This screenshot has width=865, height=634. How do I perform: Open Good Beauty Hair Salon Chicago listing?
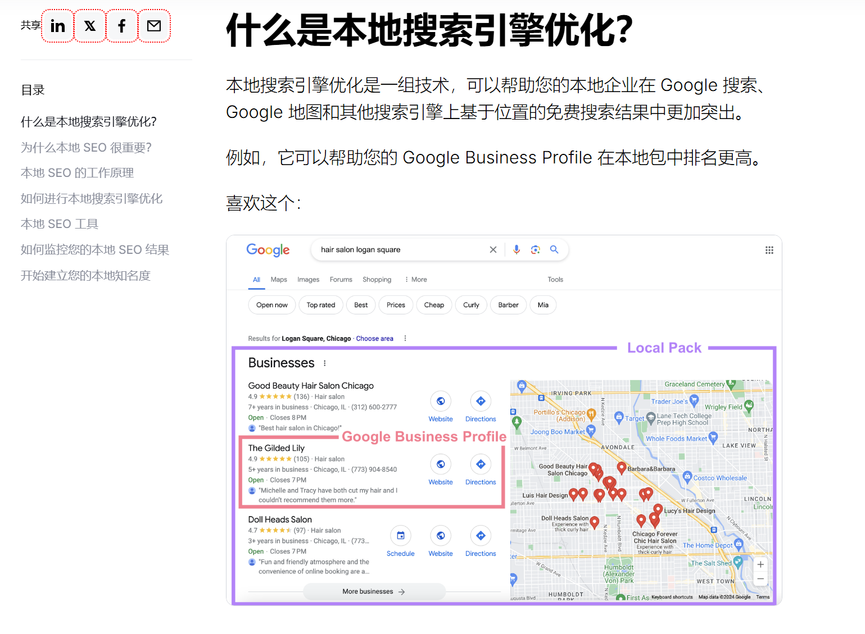point(311,386)
